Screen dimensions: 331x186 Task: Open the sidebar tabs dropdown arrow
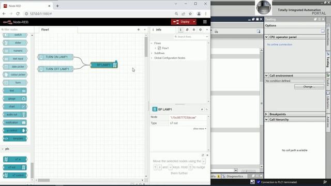(207, 30)
